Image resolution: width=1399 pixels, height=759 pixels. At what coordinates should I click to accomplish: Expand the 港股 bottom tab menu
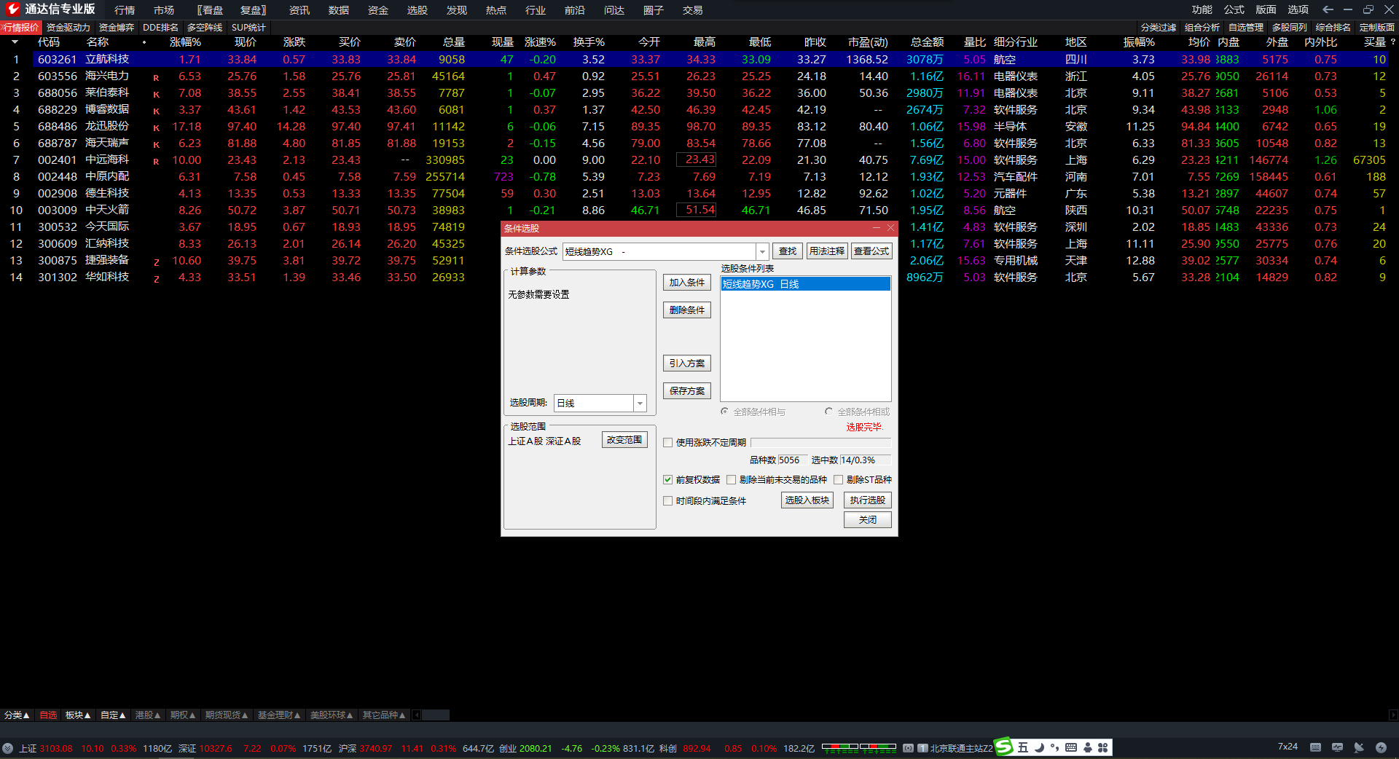click(x=148, y=715)
